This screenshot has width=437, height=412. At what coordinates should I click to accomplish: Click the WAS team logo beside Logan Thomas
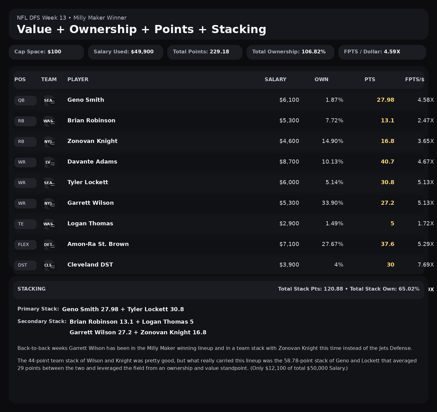49,224
